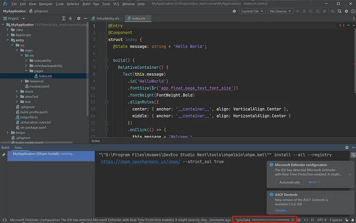Click the UTF-8 encoding status entry

tap(322, 220)
